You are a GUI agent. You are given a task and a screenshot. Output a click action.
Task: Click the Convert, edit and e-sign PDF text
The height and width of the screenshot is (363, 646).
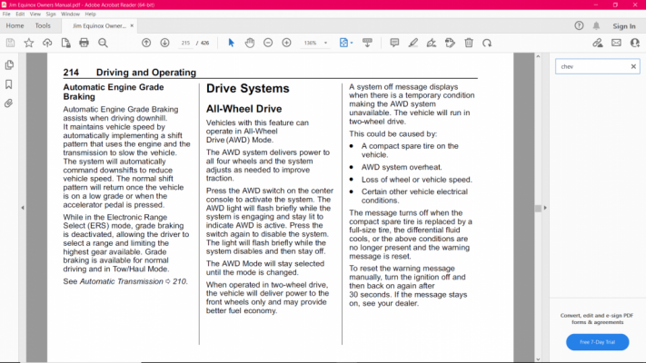click(597, 319)
